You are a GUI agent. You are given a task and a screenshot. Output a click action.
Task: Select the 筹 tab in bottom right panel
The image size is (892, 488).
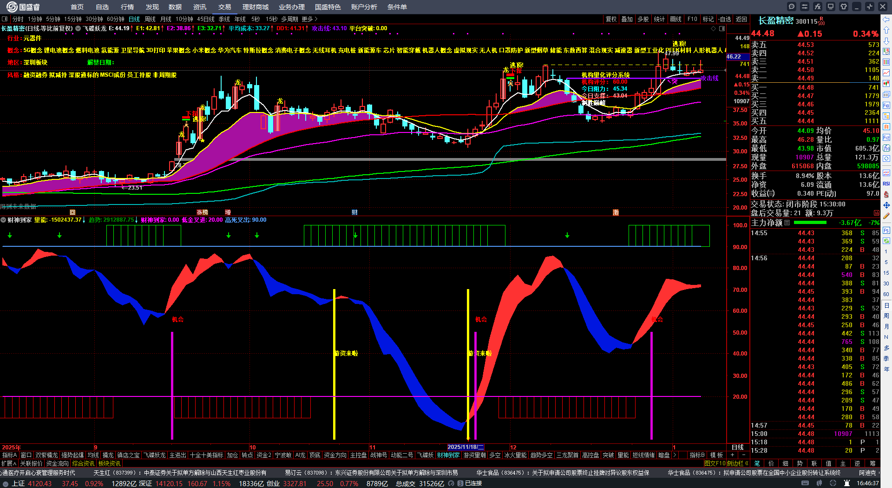point(872,463)
